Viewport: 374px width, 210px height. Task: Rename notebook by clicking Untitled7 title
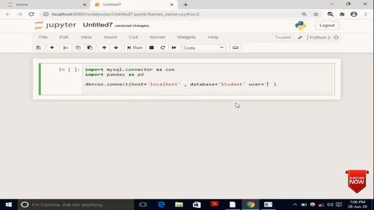tap(98, 24)
